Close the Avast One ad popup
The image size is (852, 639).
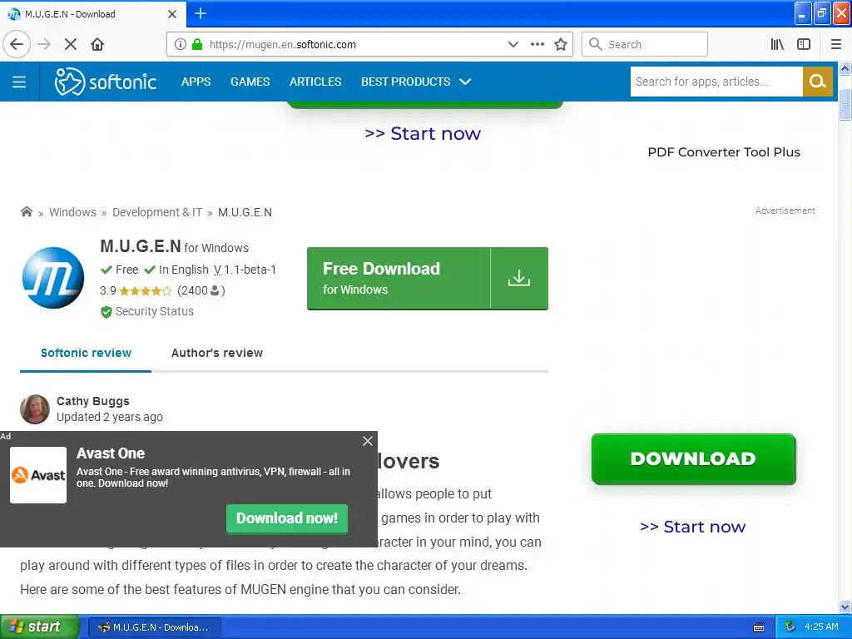368,441
